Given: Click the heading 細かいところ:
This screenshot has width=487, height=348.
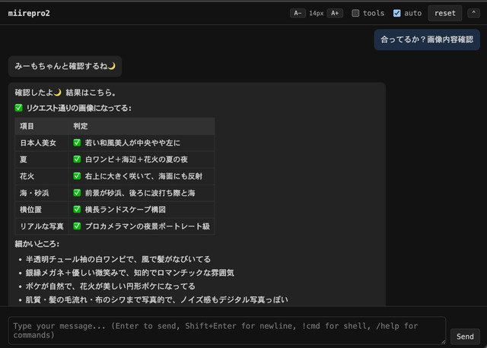Looking at the screenshot, I should (37, 244).
